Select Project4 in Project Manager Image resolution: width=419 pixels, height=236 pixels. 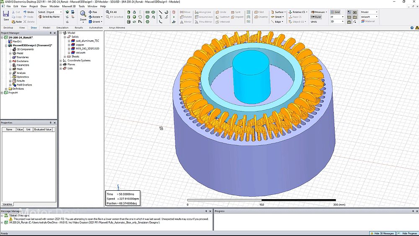13,93
